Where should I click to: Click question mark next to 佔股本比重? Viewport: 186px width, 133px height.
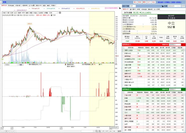pyautogui.click(x=137, y=31)
